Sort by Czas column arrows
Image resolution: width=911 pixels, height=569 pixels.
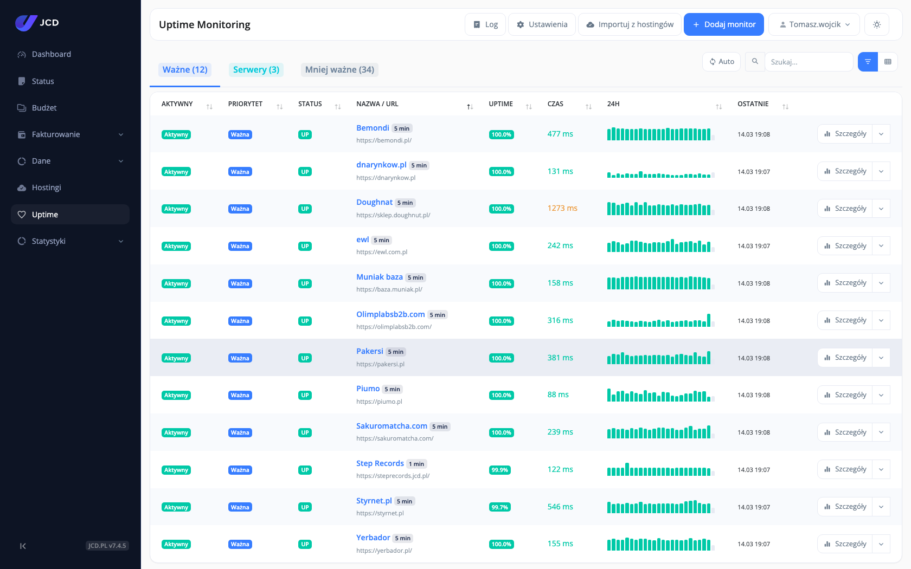(x=588, y=107)
